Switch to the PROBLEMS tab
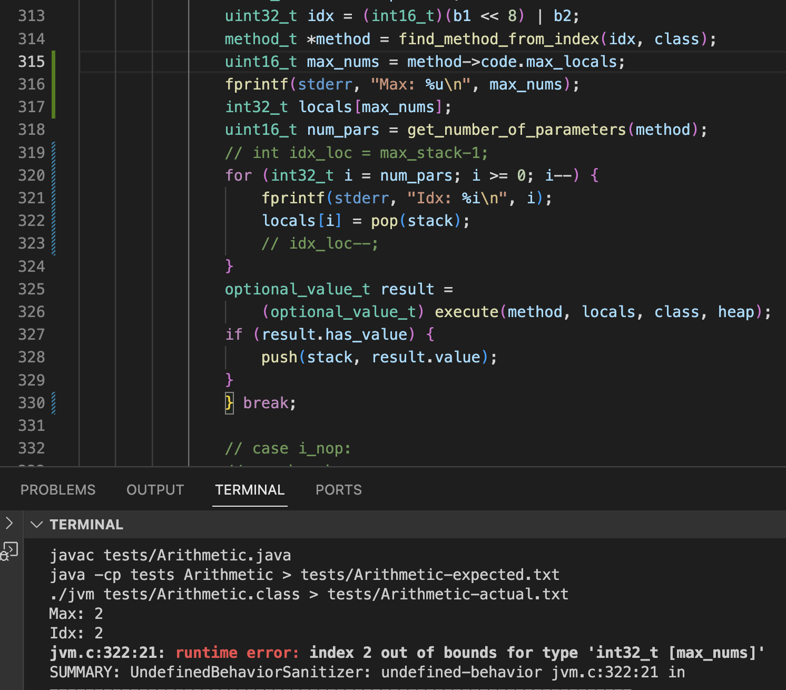This screenshot has width=786, height=690. tap(58, 490)
